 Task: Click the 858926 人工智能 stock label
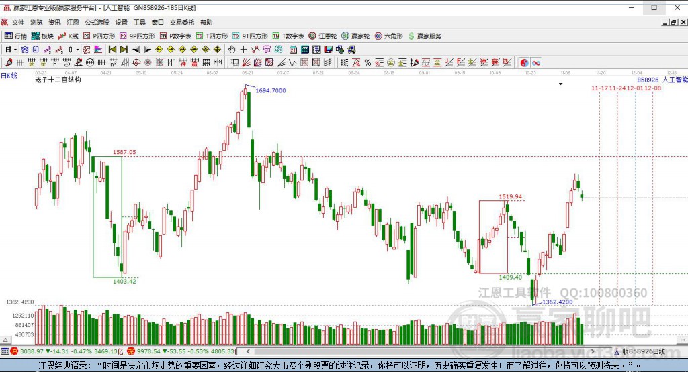(662, 80)
